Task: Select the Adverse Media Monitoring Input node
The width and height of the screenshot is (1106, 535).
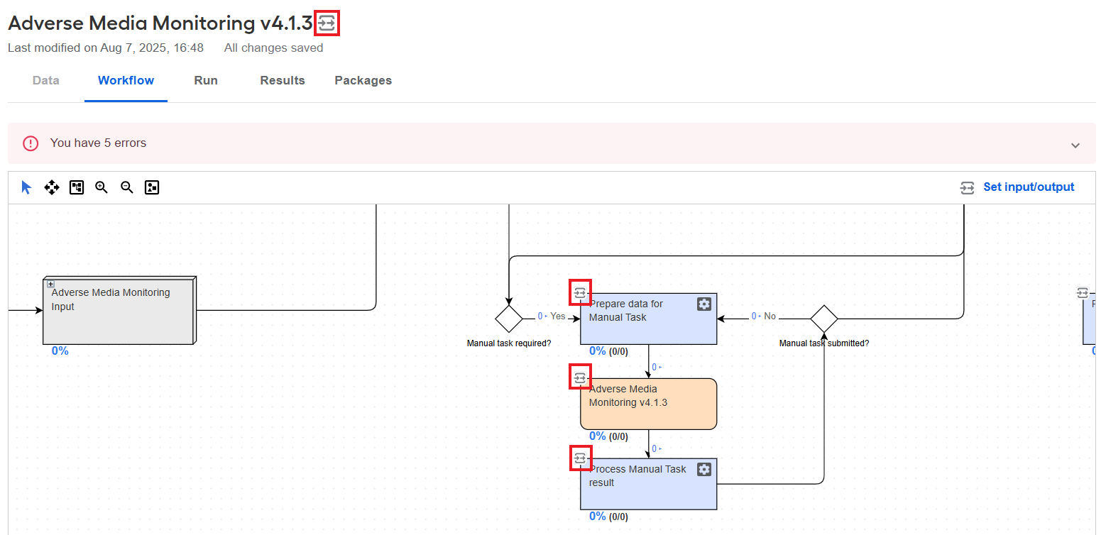Action: (119, 311)
